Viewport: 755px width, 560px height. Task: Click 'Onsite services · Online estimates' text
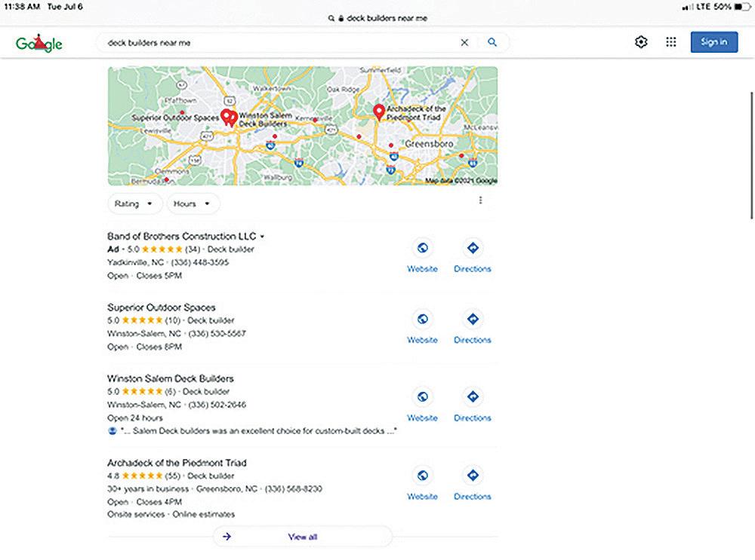[171, 514]
